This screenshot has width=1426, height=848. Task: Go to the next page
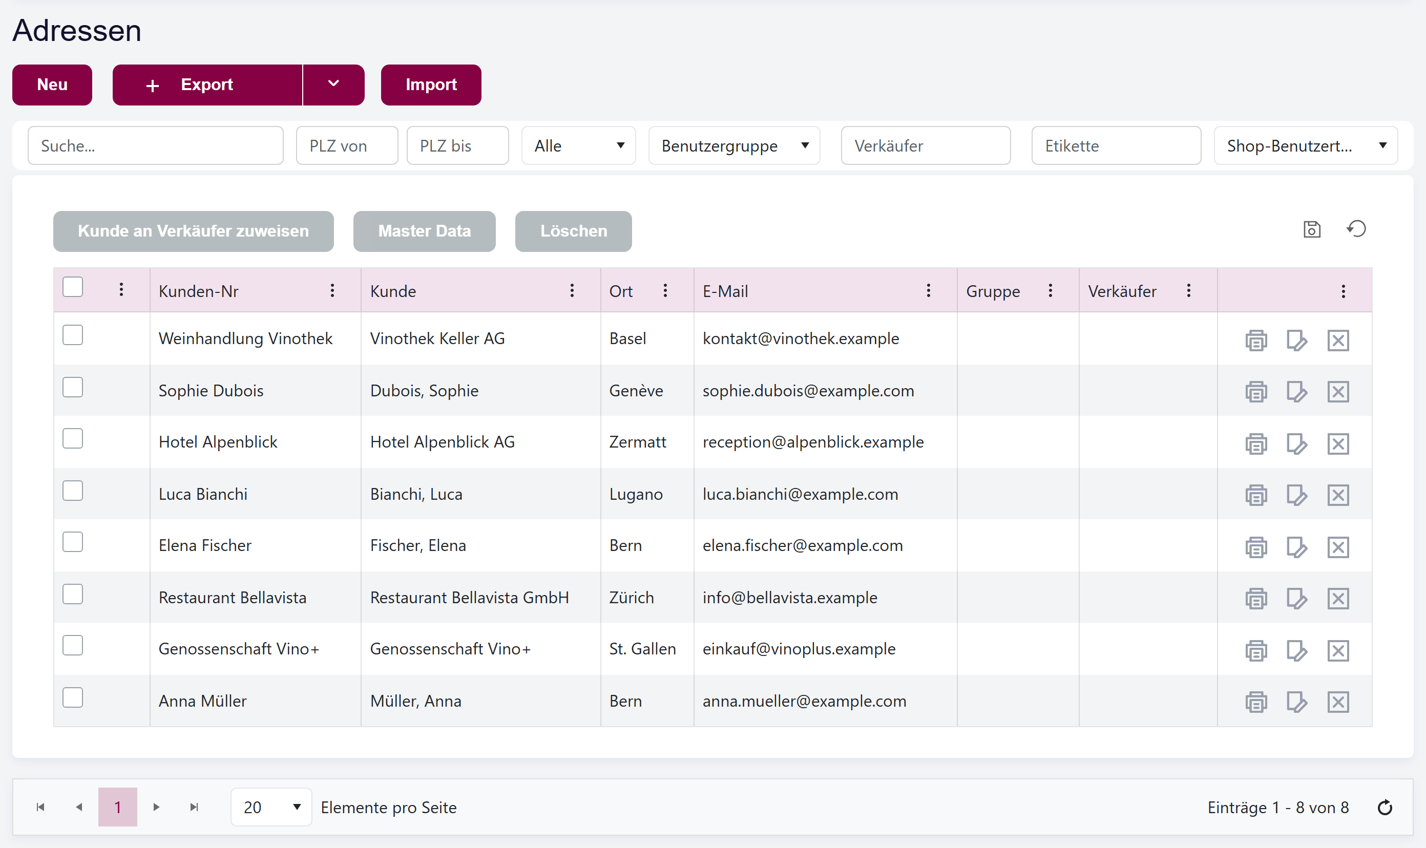click(156, 807)
